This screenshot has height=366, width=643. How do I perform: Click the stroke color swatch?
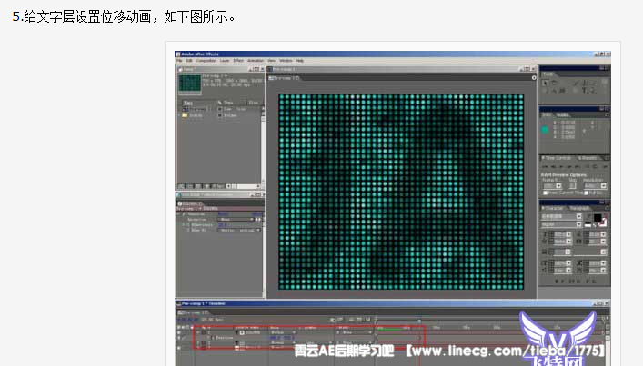click(602, 223)
